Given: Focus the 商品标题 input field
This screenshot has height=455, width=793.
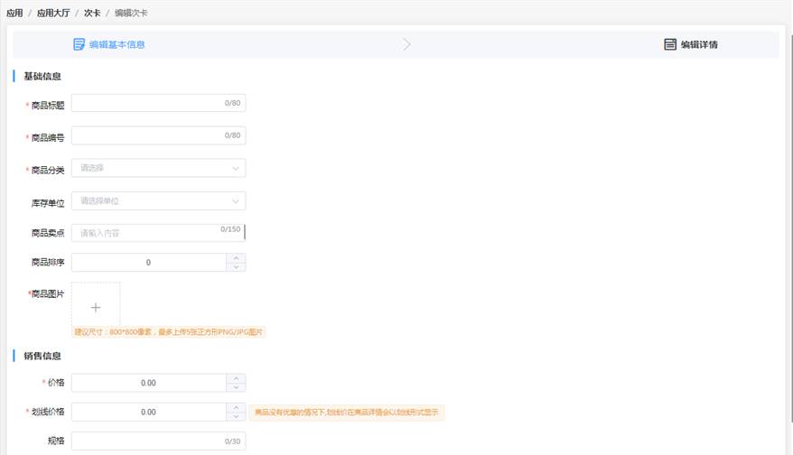Looking at the screenshot, I should click(x=145, y=104).
